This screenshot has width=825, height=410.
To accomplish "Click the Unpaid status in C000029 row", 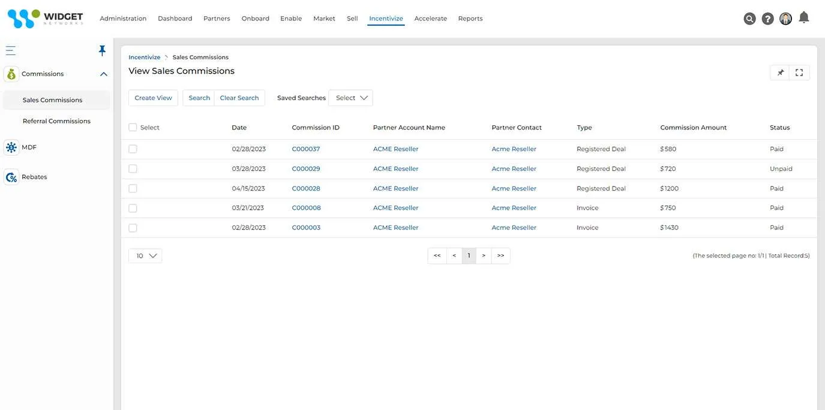I will [x=781, y=169].
